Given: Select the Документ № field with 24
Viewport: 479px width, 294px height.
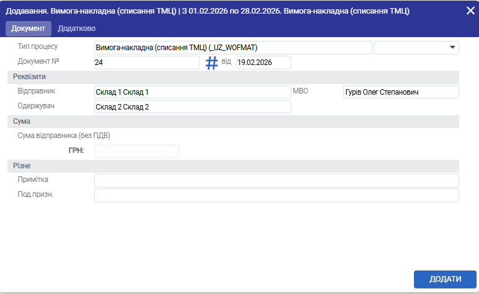Looking at the screenshot, I should click(x=146, y=63).
